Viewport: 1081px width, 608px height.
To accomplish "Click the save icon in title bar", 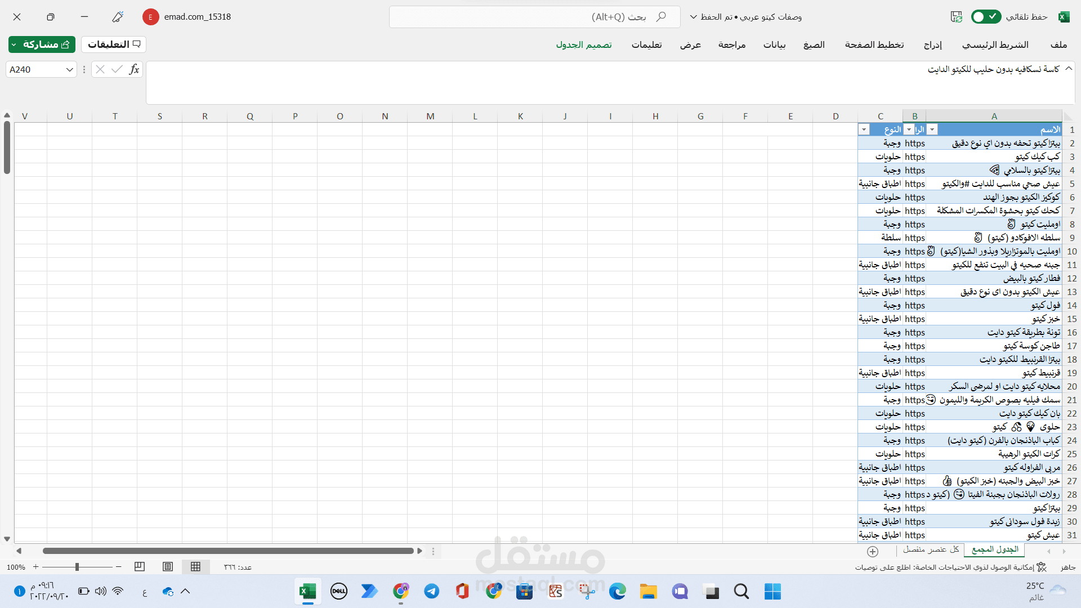I will pyautogui.click(x=956, y=17).
